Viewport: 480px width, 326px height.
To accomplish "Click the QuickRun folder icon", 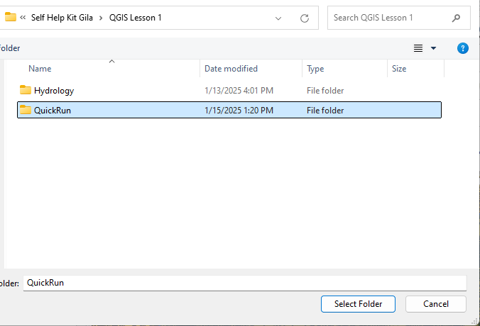I will pyautogui.click(x=26, y=110).
